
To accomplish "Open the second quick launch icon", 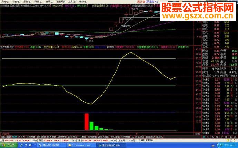I will tap(26, 146).
